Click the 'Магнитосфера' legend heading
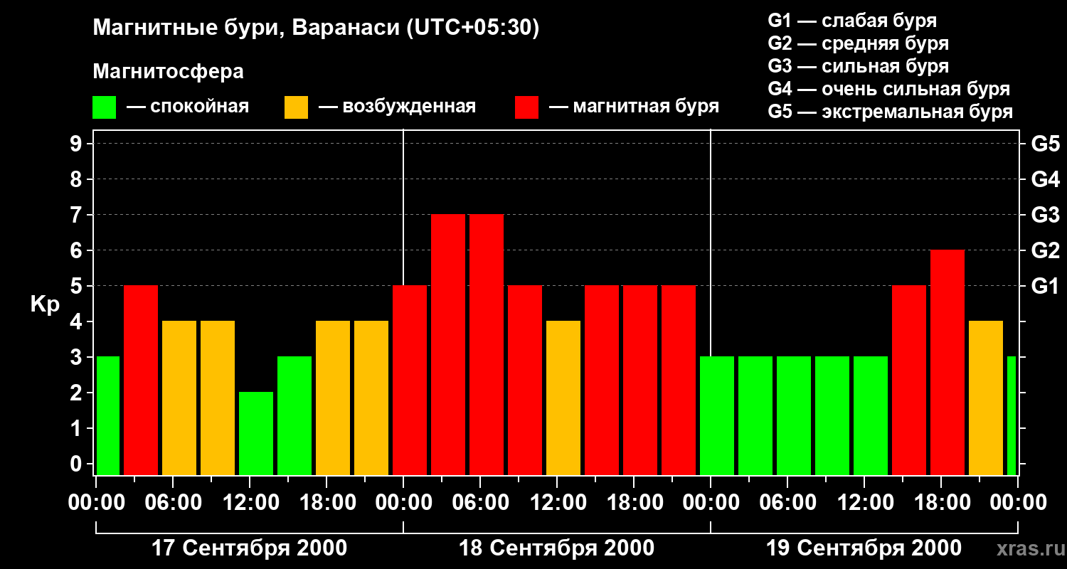1067x569 pixels. 168,72
